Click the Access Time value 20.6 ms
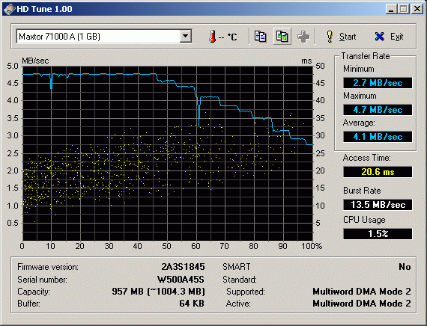Viewport: 427px width, 326px height. point(378,172)
